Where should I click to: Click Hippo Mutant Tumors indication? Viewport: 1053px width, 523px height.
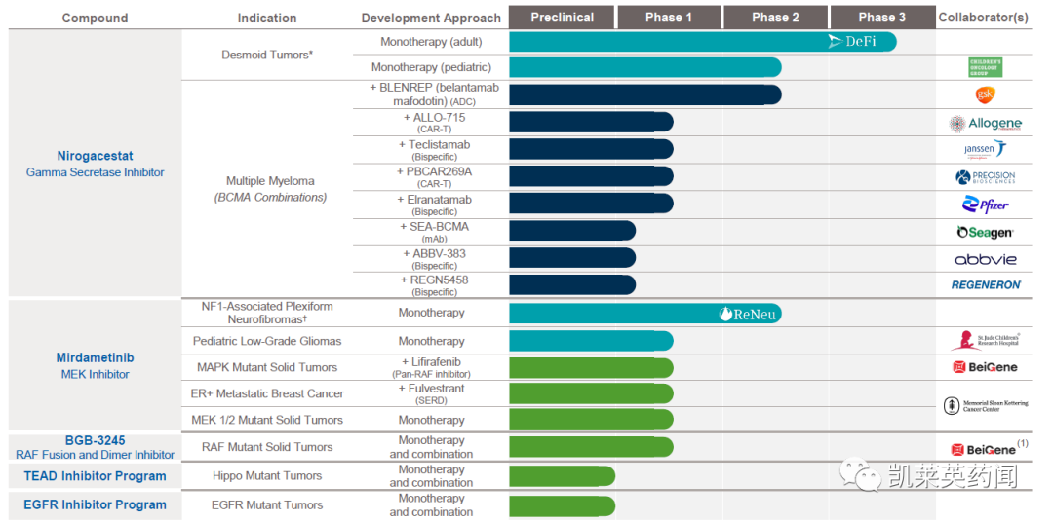click(x=267, y=475)
